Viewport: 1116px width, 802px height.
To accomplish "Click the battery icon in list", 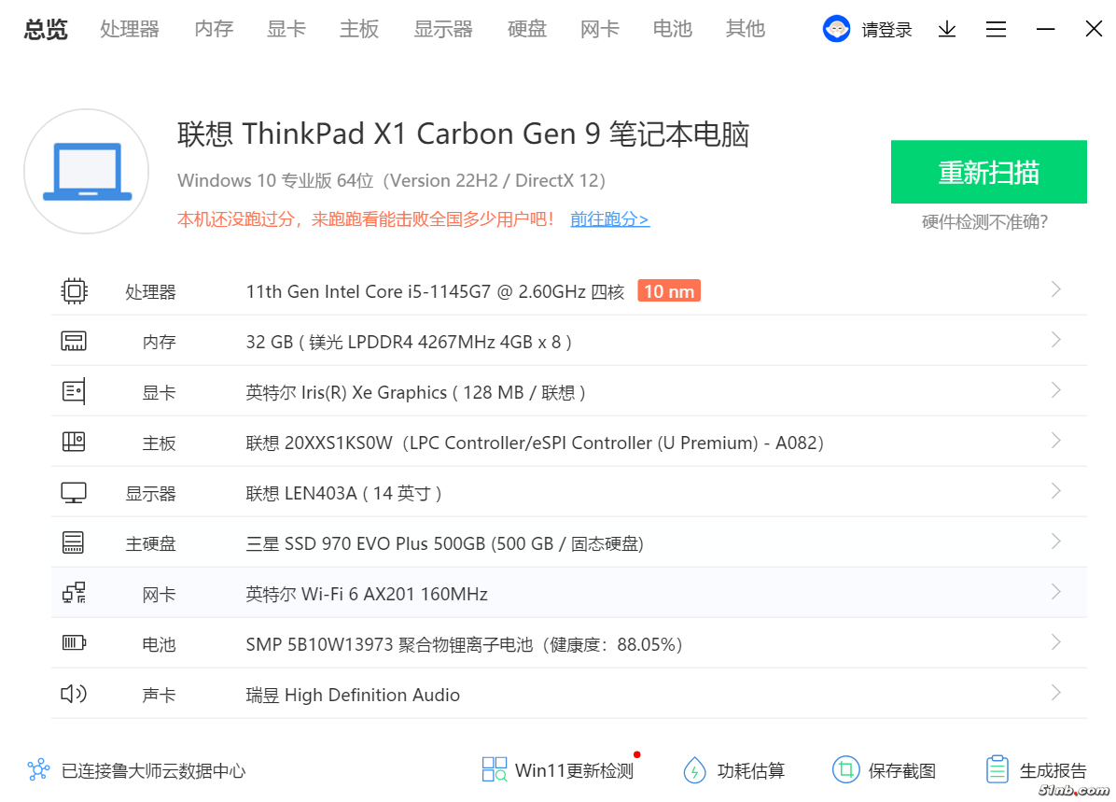I will [74, 643].
